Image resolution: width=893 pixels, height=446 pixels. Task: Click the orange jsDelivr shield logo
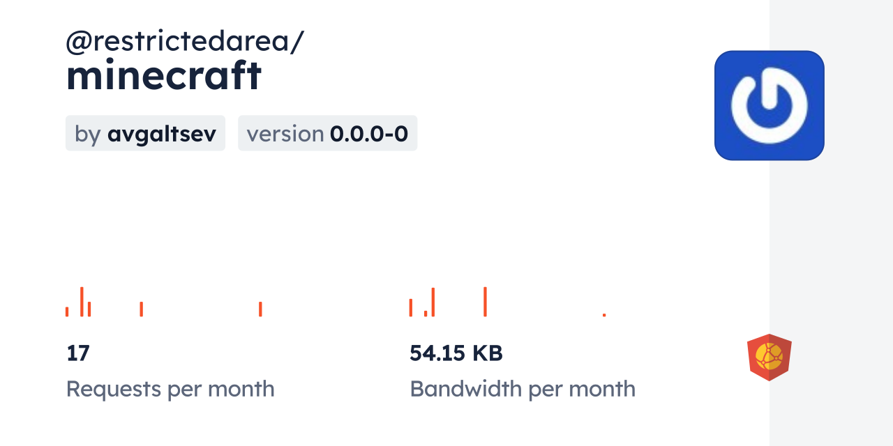click(x=769, y=357)
